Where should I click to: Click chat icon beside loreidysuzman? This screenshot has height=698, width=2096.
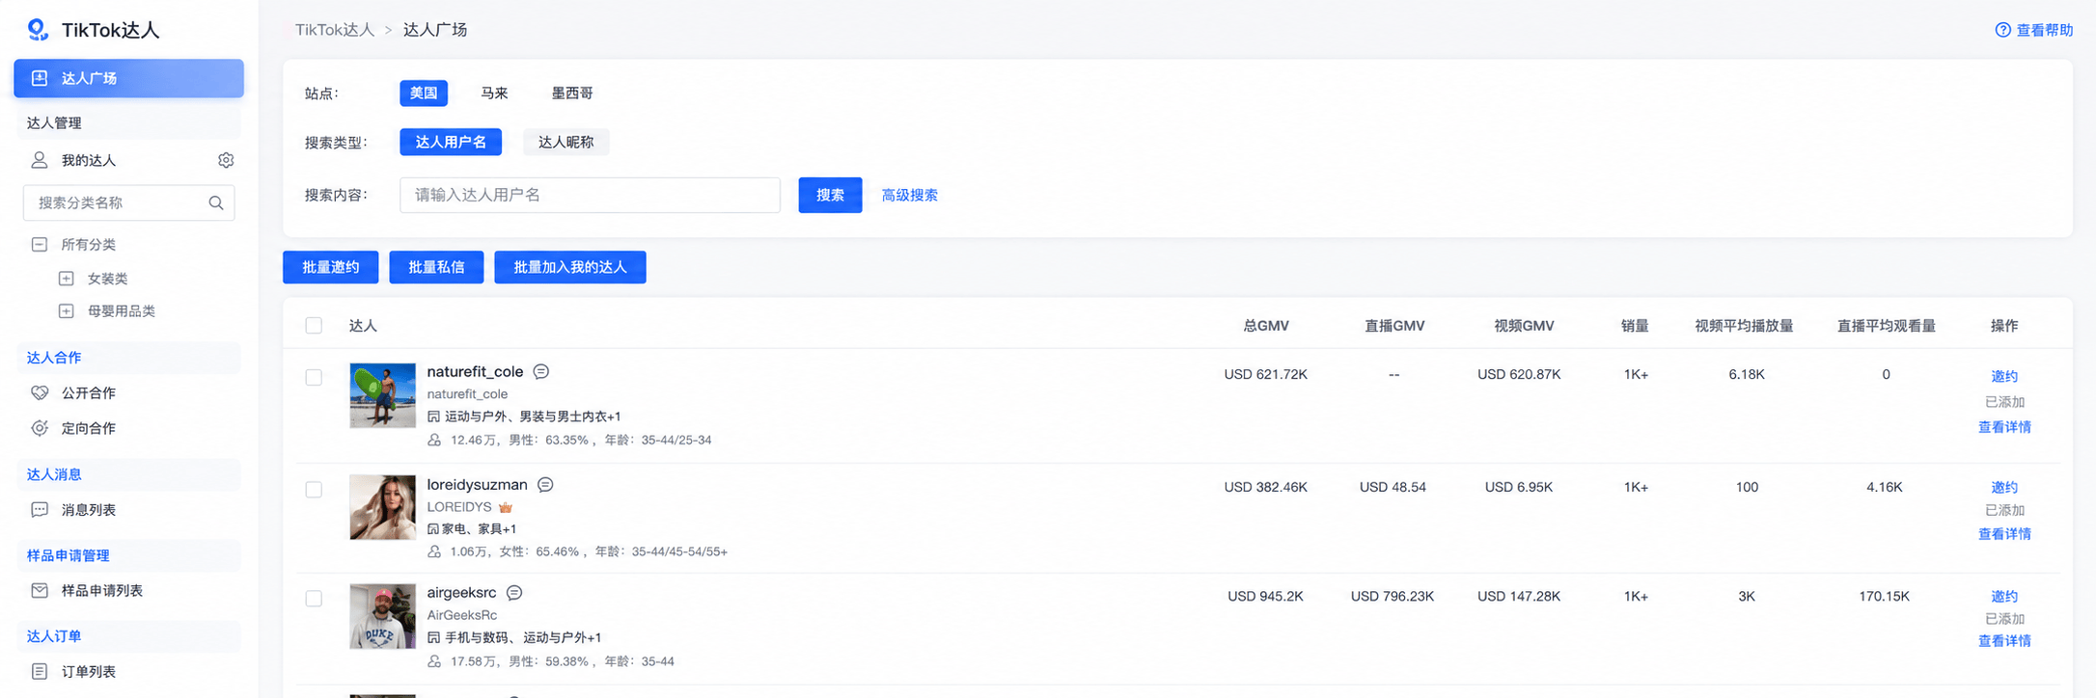point(545,484)
